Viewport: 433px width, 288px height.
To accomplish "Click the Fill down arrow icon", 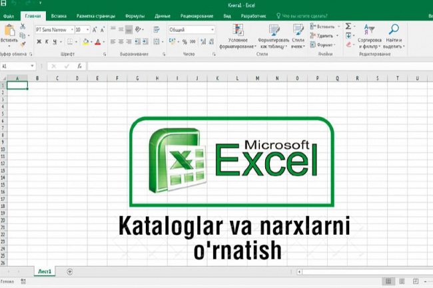I will 348,35.
